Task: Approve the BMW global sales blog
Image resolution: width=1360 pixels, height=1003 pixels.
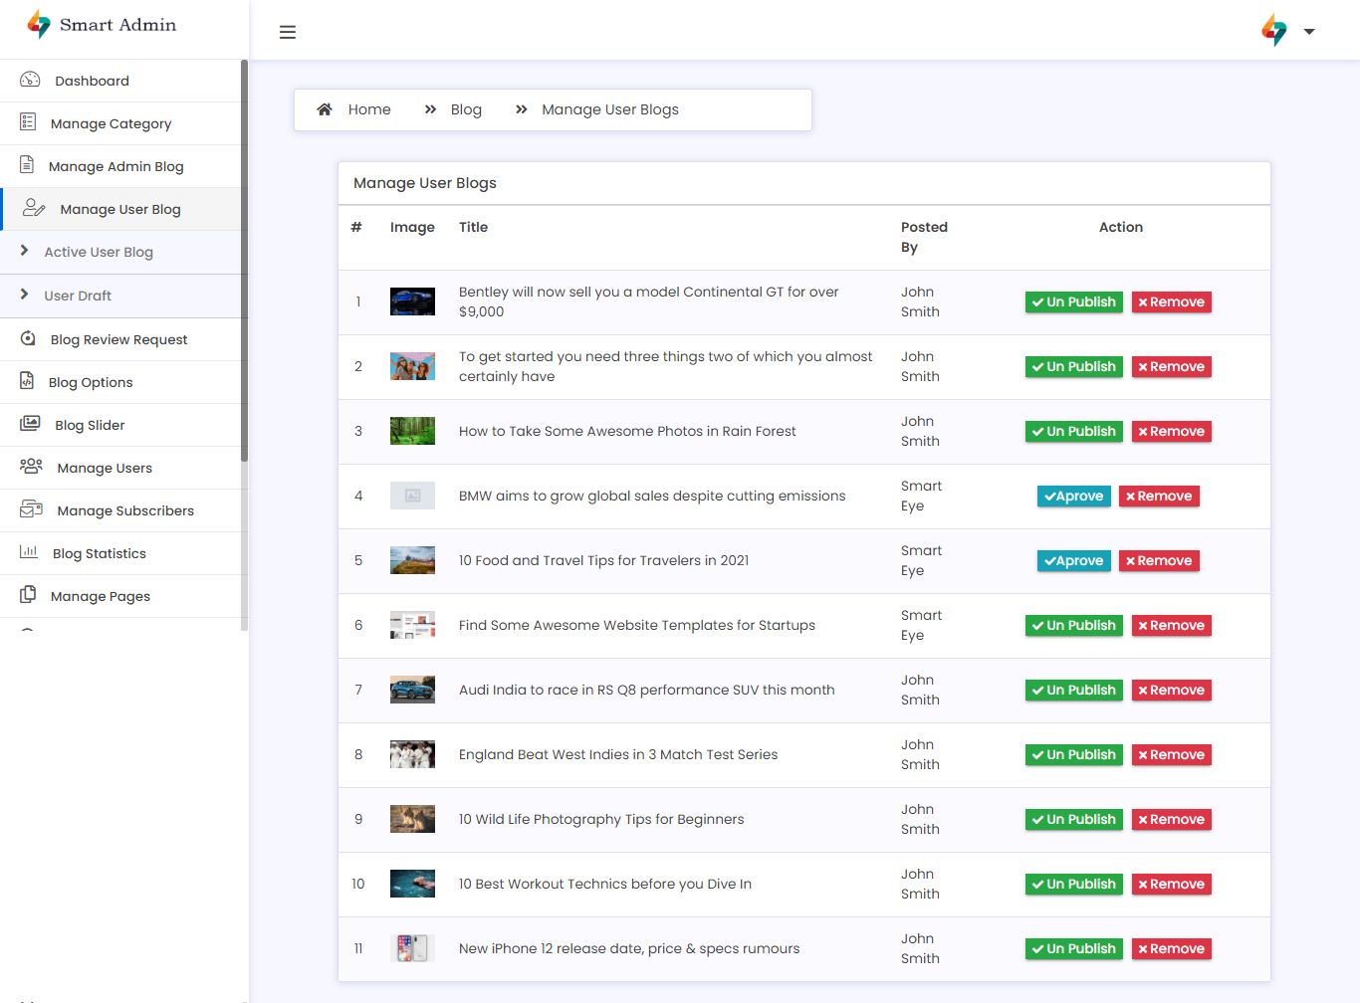Action: coord(1073,496)
